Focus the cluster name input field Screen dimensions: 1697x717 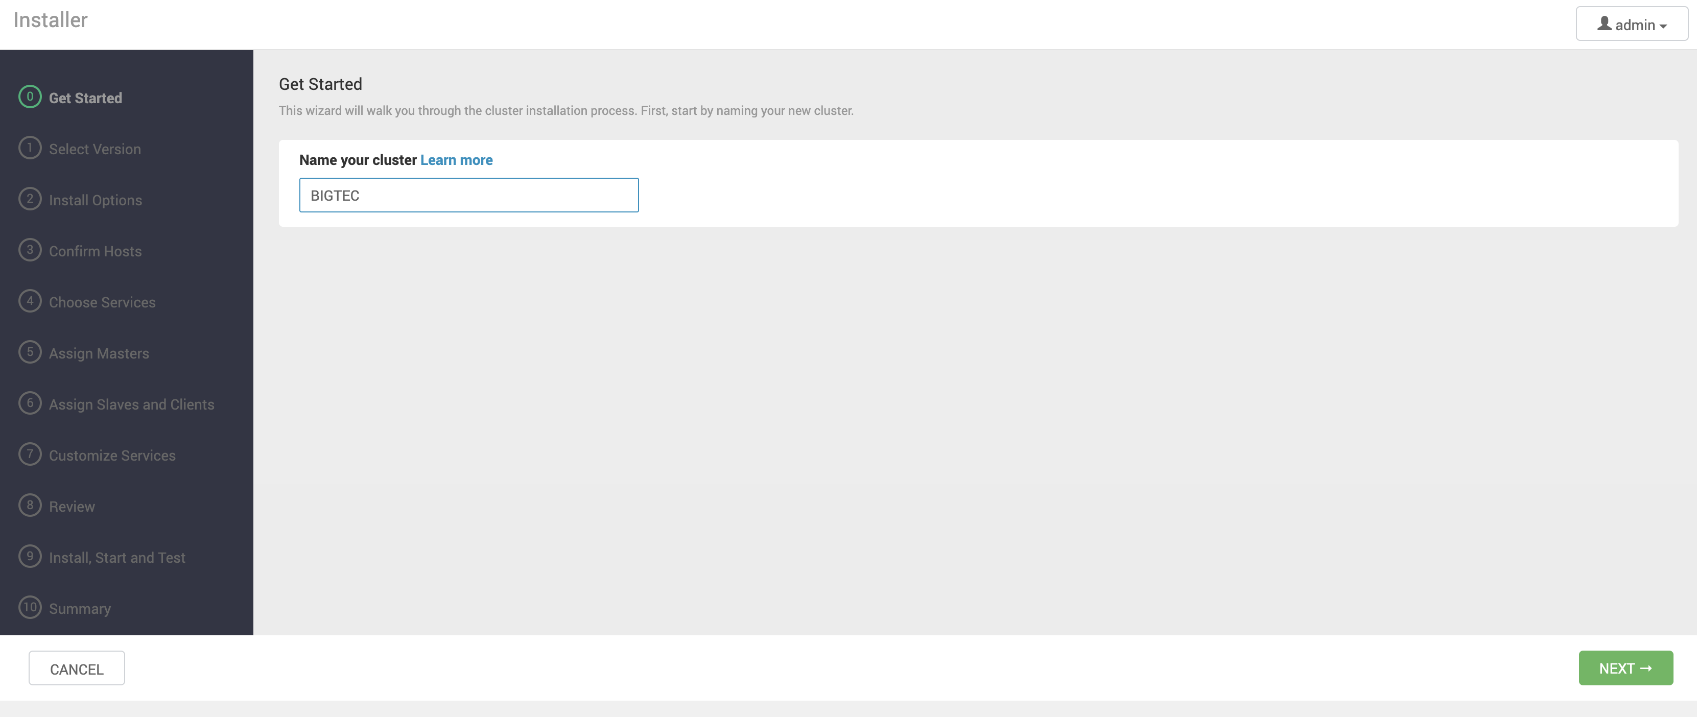point(469,195)
